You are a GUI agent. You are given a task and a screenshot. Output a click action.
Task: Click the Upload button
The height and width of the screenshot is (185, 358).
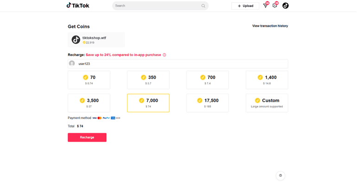[x=245, y=6]
